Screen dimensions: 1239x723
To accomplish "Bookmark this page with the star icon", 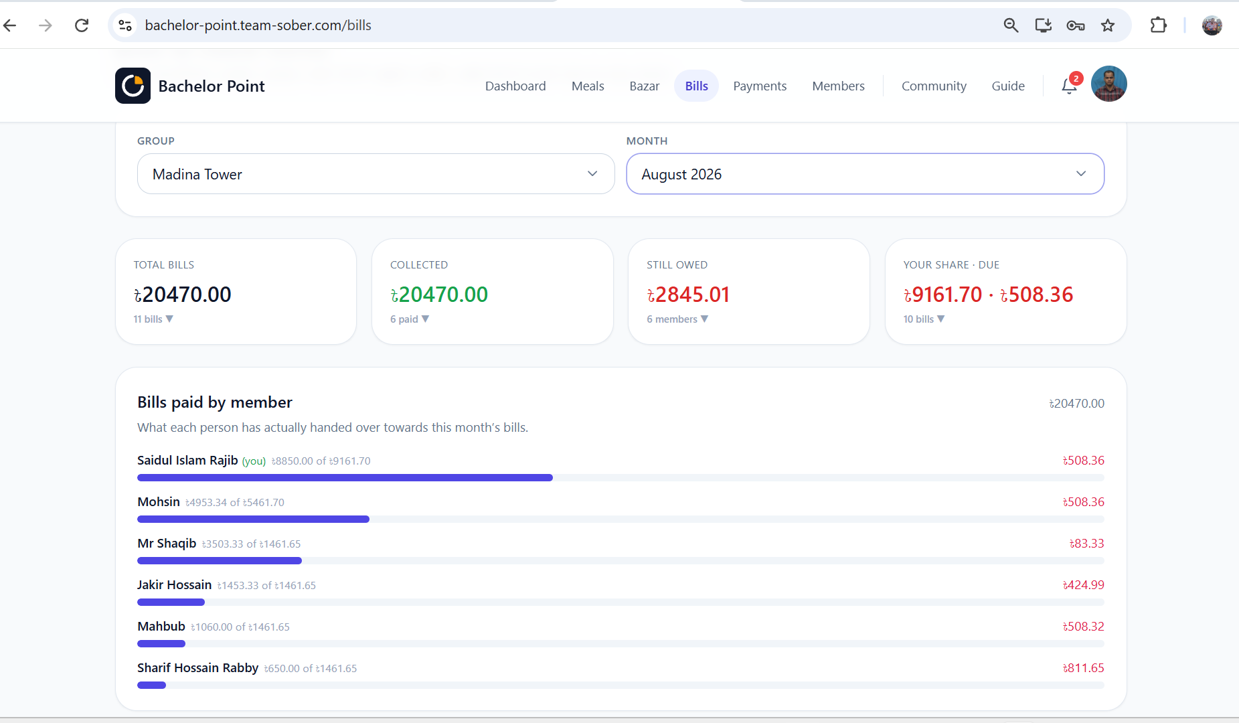I will click(x=1108, y=25).
